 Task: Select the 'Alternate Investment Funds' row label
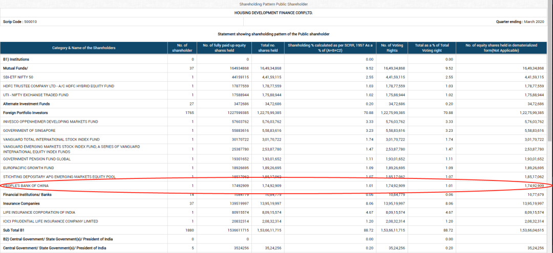click(27, 104)
